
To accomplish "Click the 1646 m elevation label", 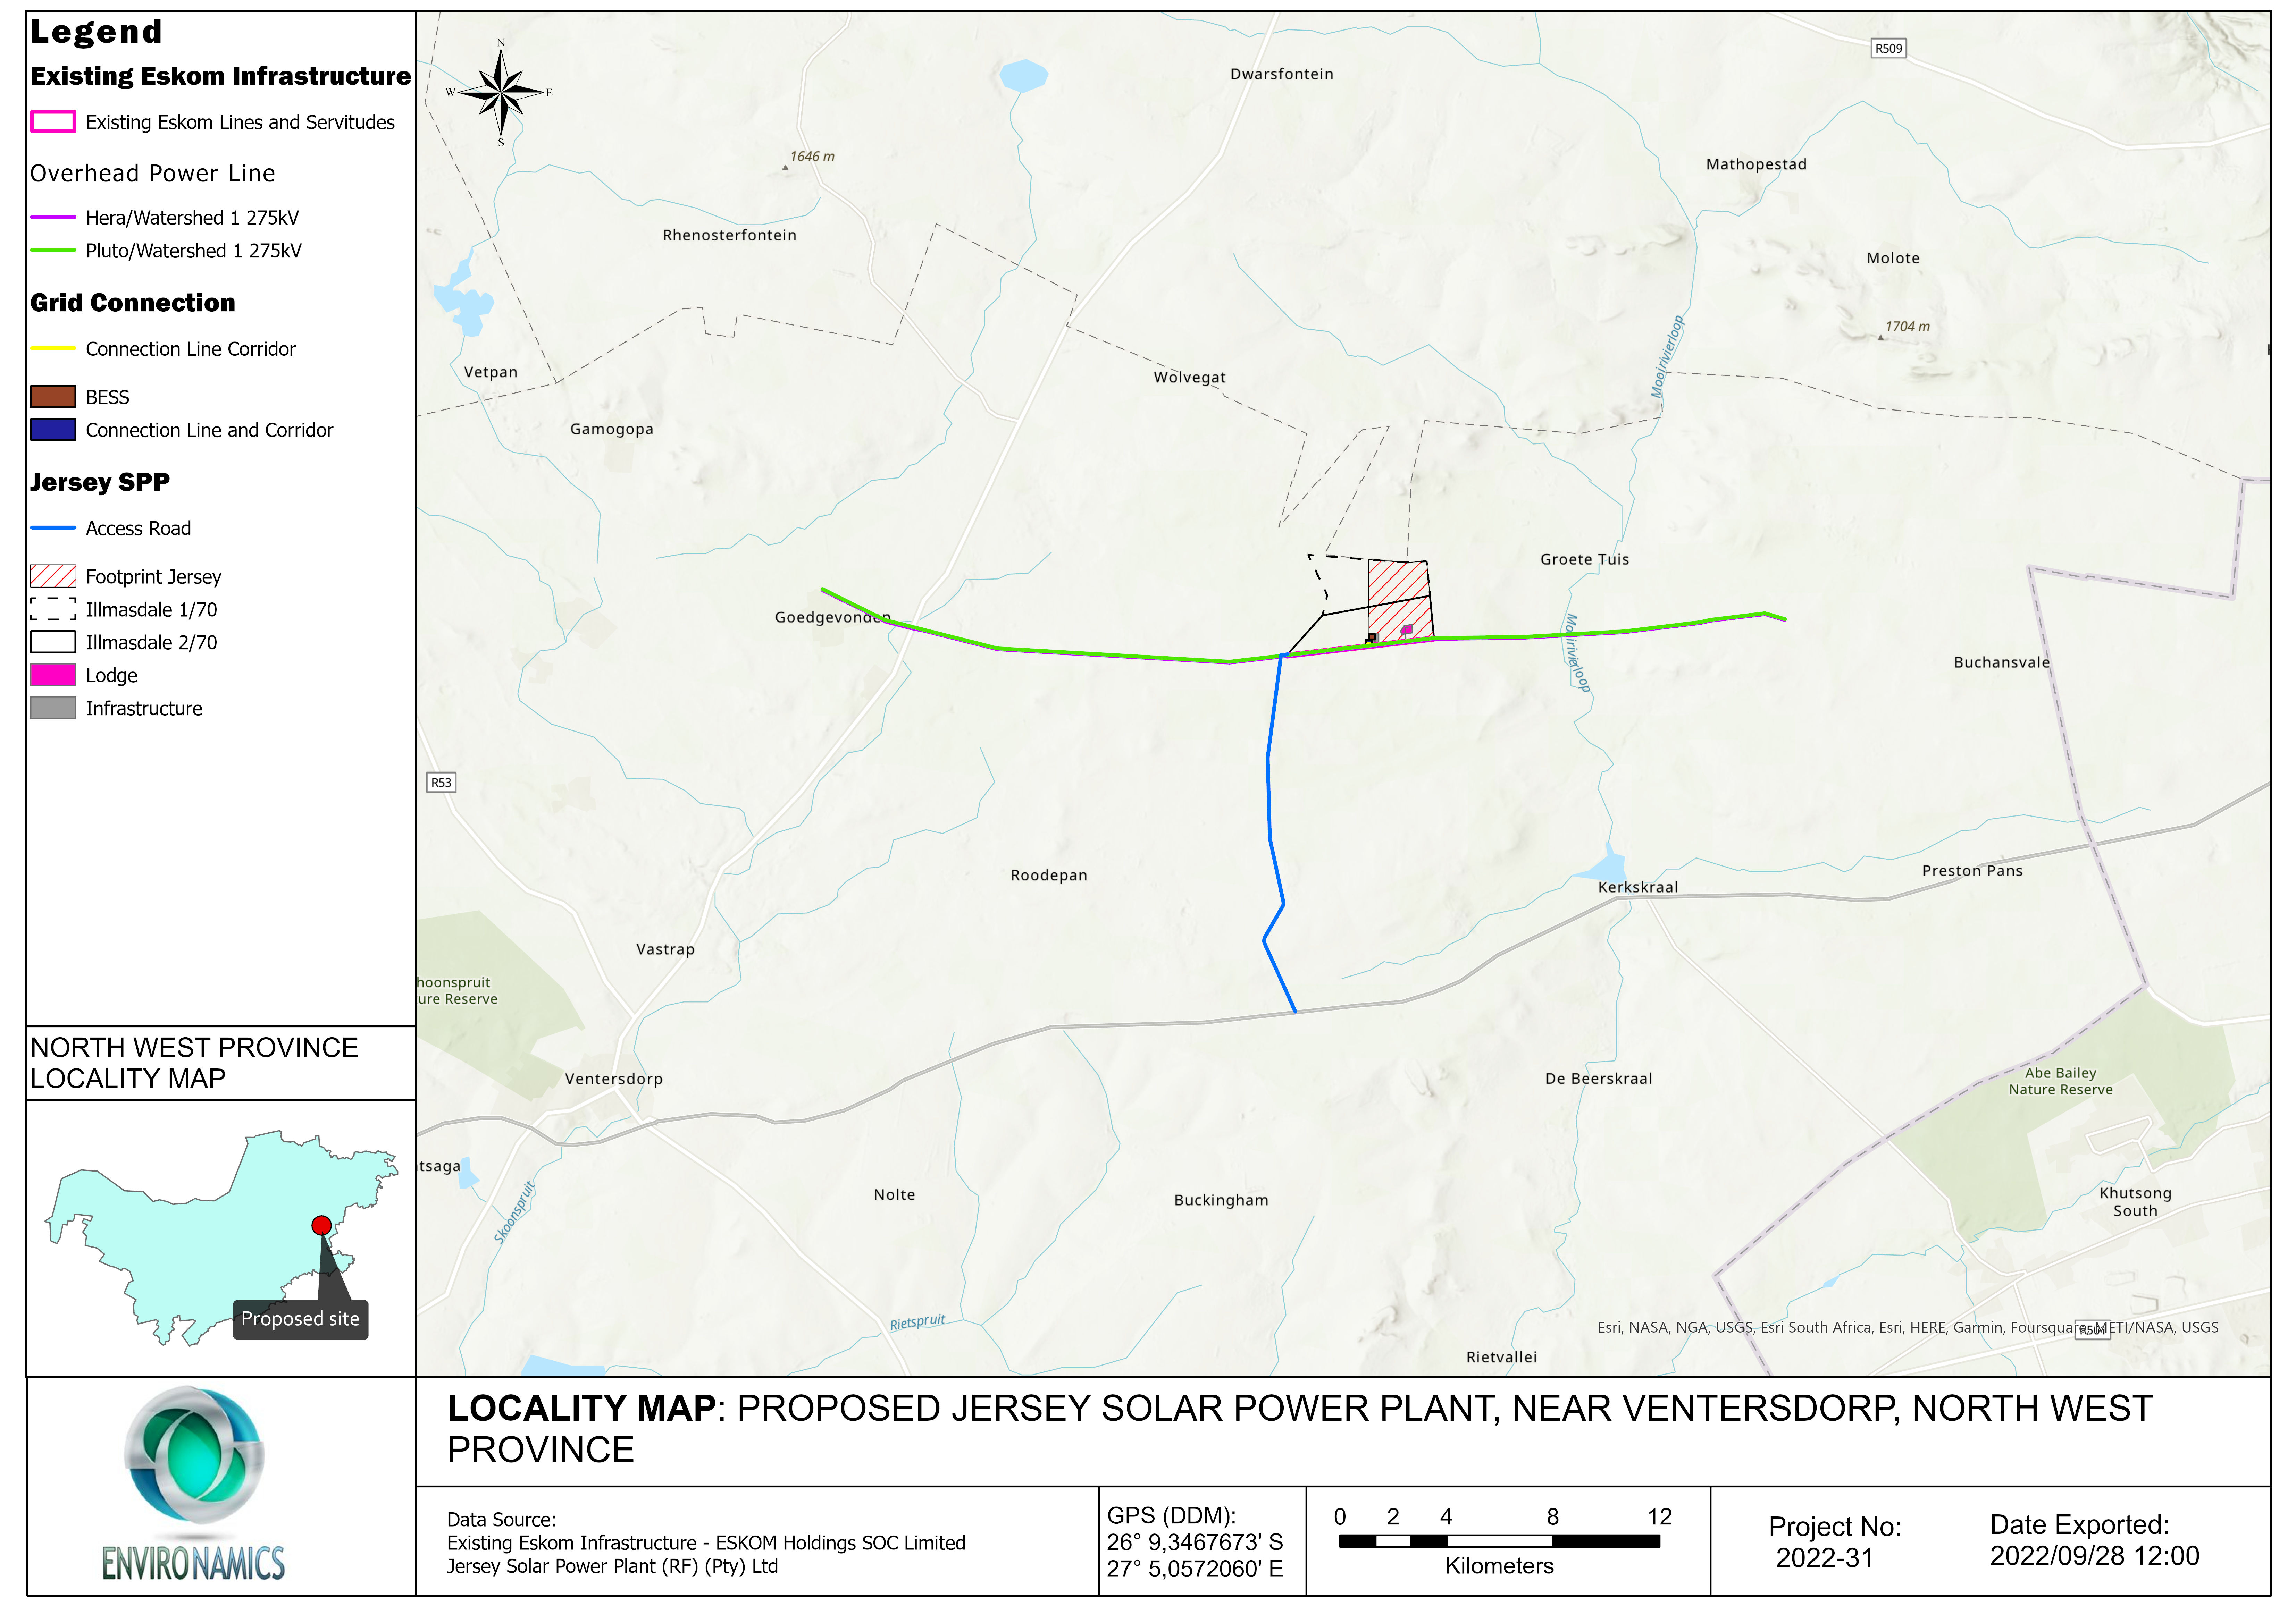I will tap(812, 157).
